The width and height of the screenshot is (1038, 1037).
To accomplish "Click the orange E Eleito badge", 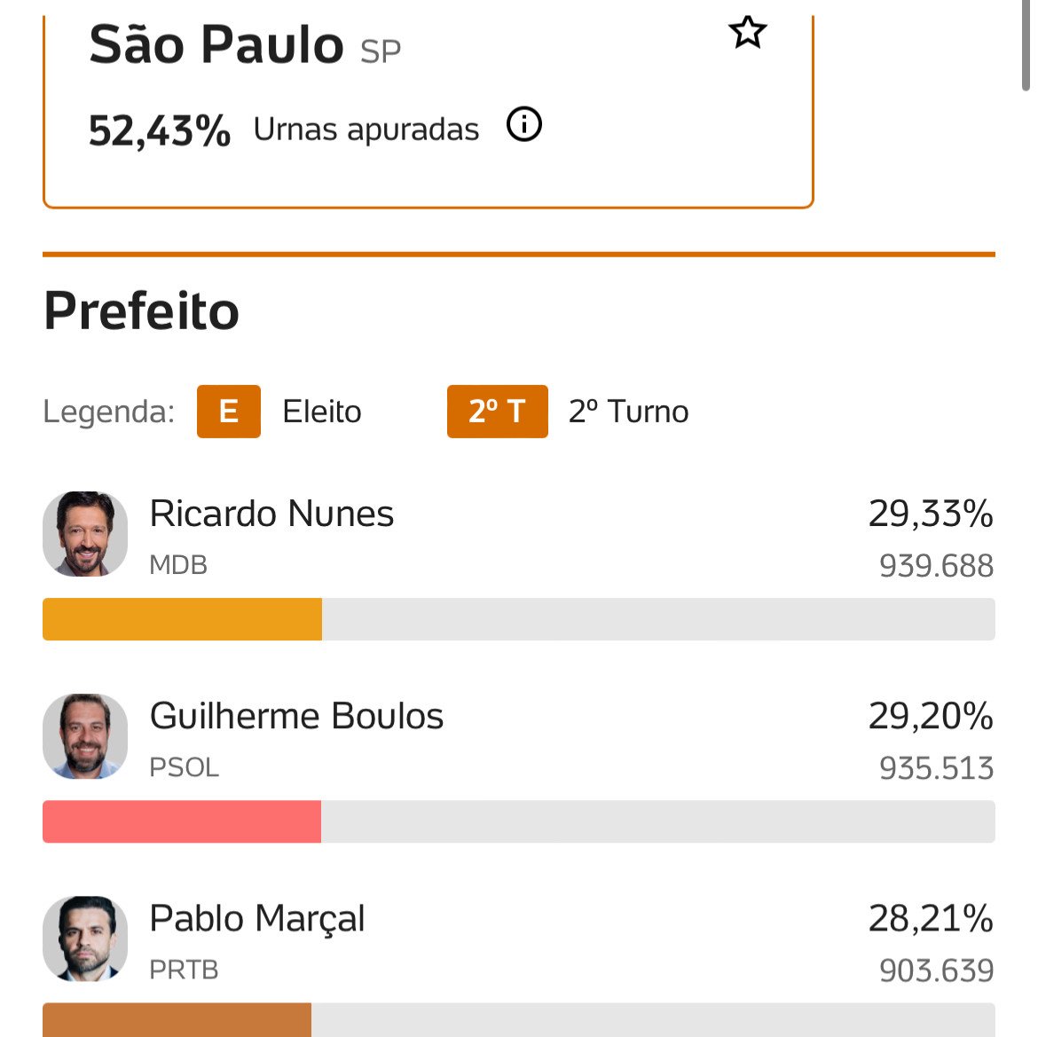I will (x=228, y=411).
